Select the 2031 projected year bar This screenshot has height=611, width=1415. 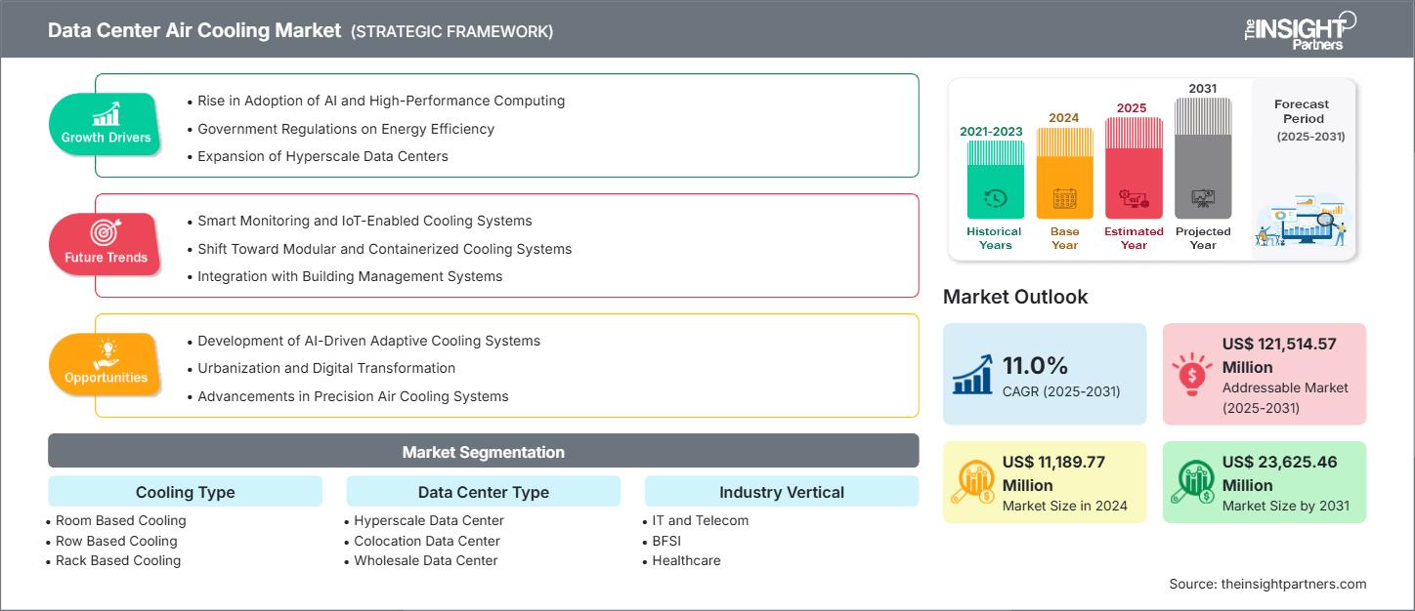coord(1203,156)
